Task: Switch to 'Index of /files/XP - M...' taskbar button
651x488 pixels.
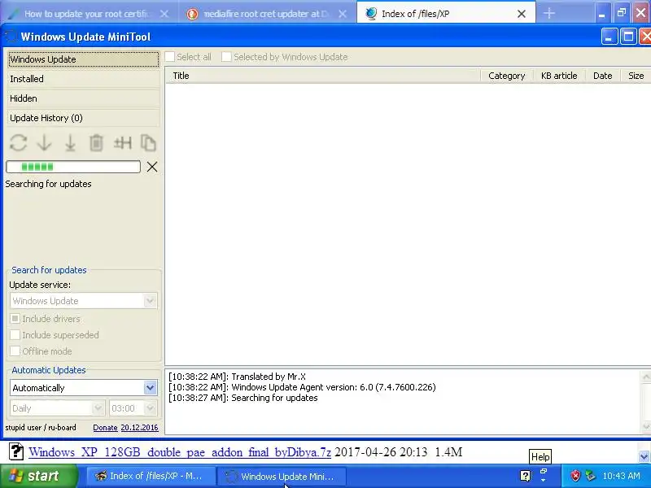Action: pyautogui.click(x=150, y=476)
